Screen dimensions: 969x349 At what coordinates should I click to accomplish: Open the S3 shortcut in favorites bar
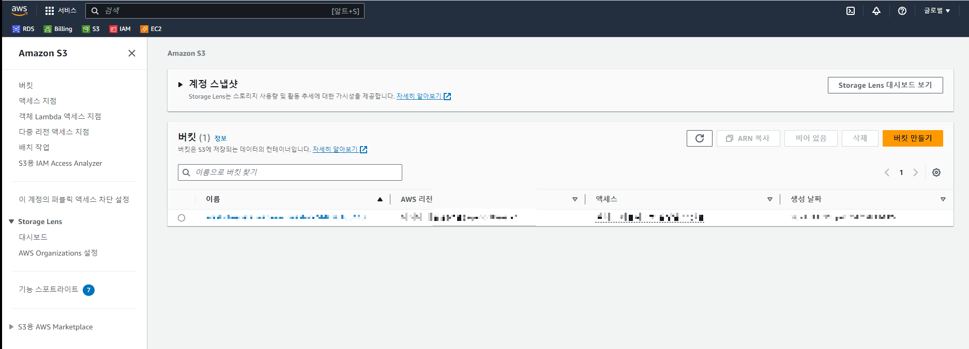(x=91, y=29)
